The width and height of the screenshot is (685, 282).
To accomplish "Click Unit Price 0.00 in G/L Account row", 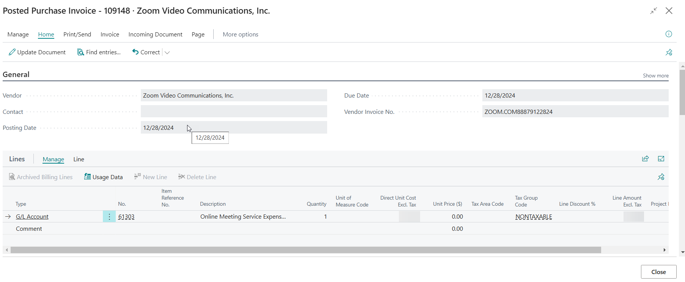I will pyautogui.click(x=457, y=216).
